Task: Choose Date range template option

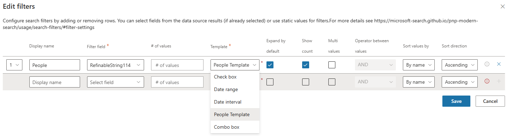Action: (x=235, y=89)
